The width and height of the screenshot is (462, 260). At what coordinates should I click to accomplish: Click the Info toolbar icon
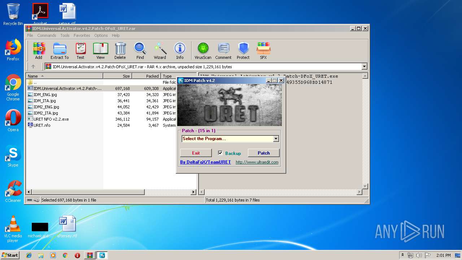pos(180,51)
